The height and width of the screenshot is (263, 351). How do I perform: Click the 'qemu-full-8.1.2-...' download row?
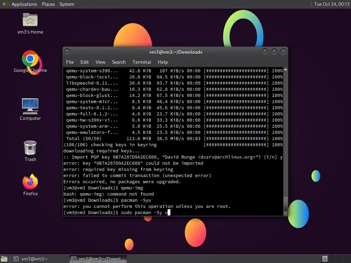point(174,114)
